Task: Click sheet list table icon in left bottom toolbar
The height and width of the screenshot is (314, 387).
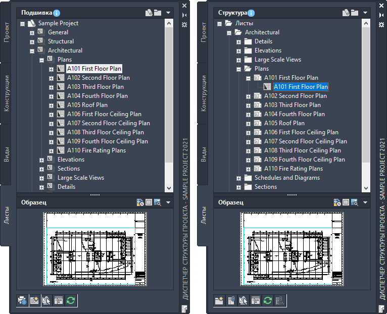Action: pyautogui.click(x=59, y=300)
